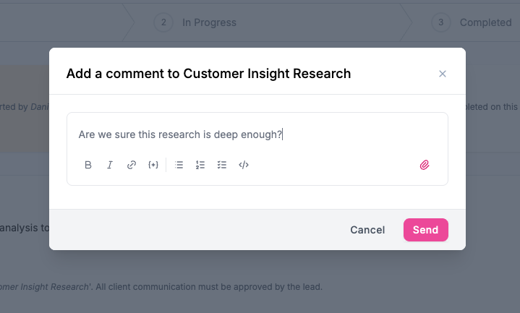Start a numbered list in the comment
Image resolution: width=520 pixels, height=313 pixels.
[200, 165]
